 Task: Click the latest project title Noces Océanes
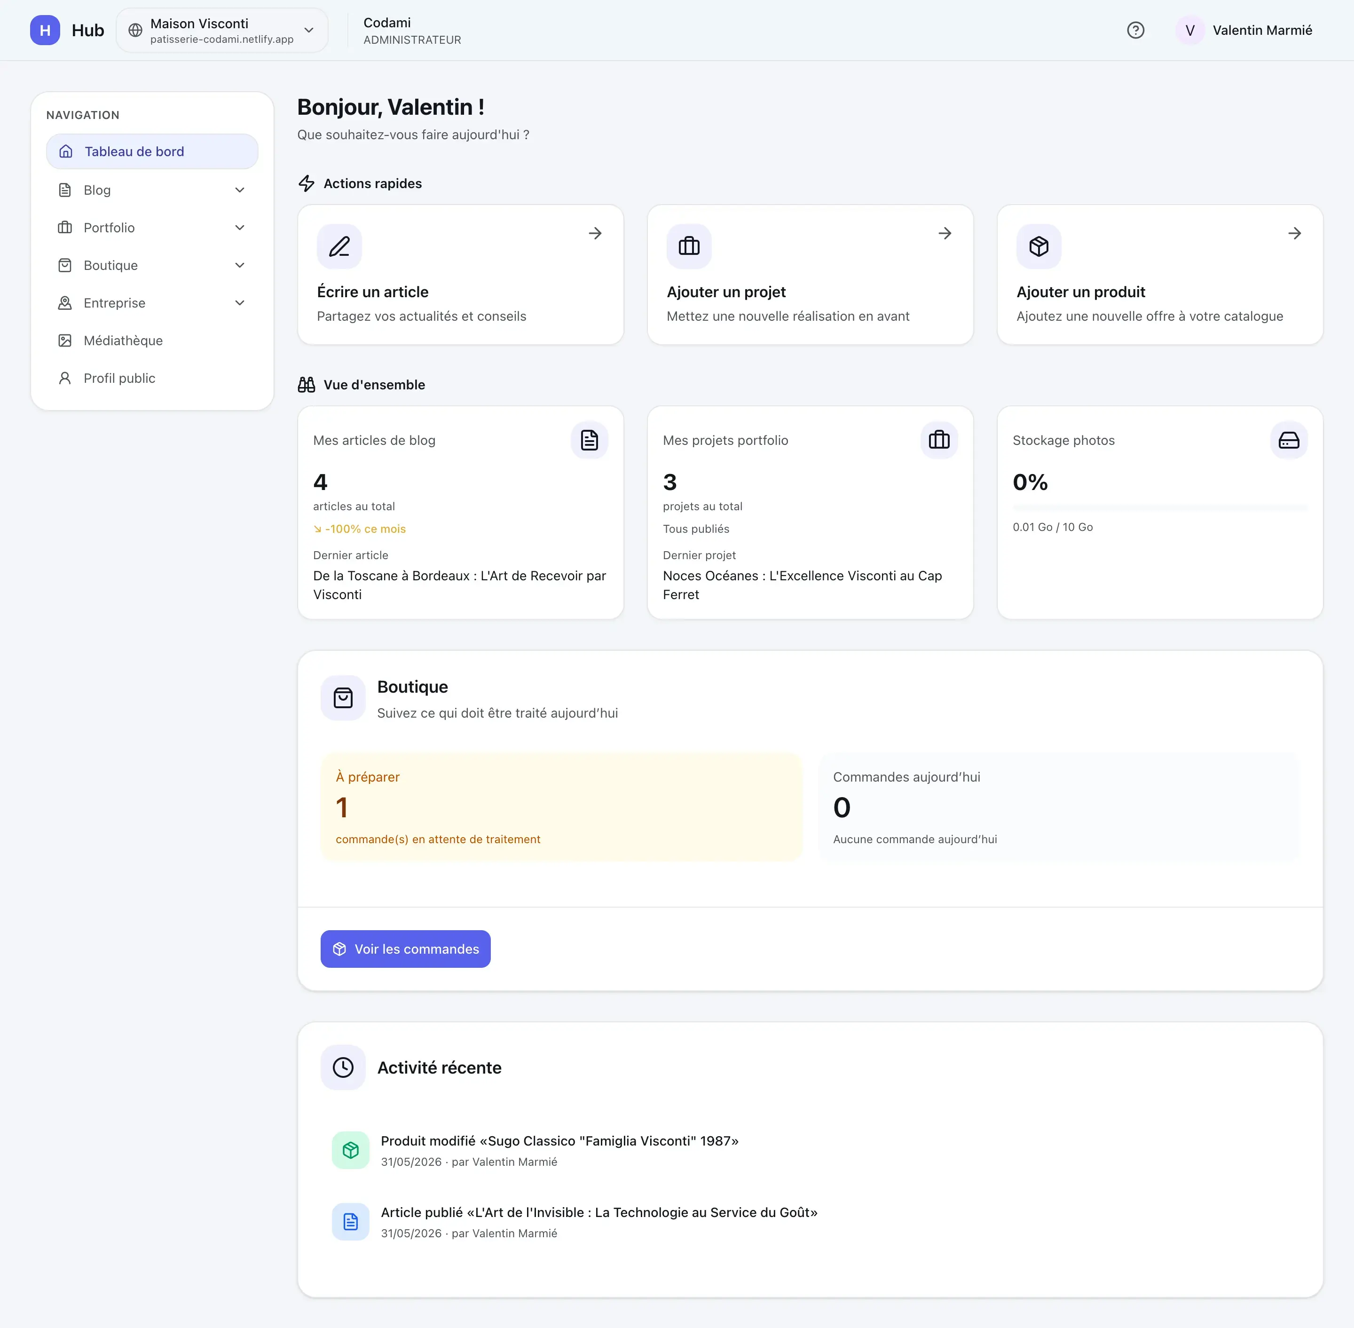coord(803,585)
